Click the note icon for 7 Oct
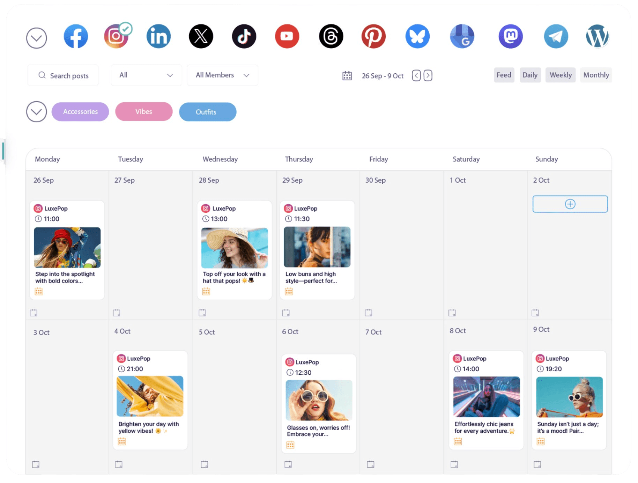The height and width of the screenshot is (483, 638). (371, 464)
